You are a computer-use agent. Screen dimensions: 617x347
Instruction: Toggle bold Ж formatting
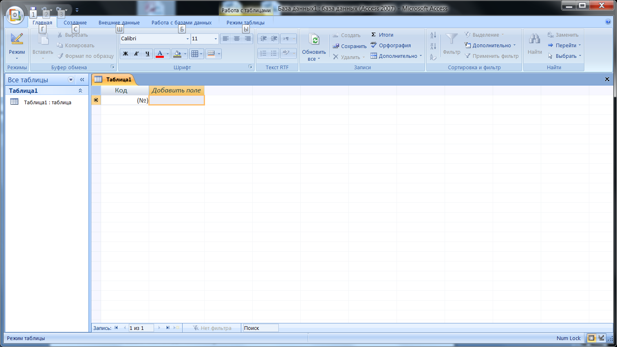(x=126, y=54)
